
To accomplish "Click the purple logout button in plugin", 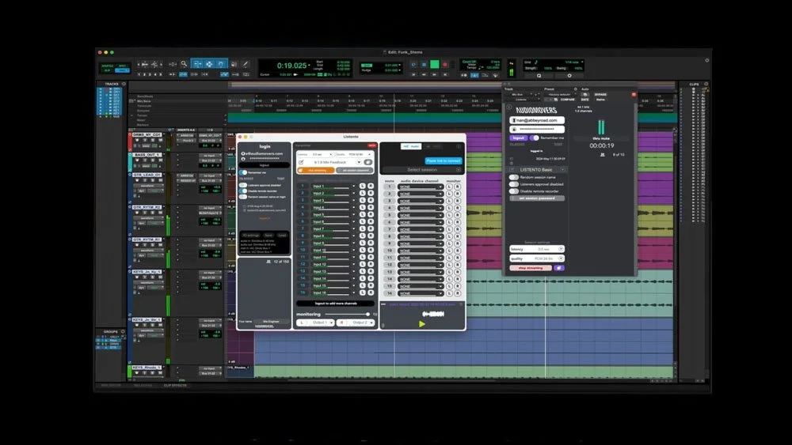I will 518,138.
